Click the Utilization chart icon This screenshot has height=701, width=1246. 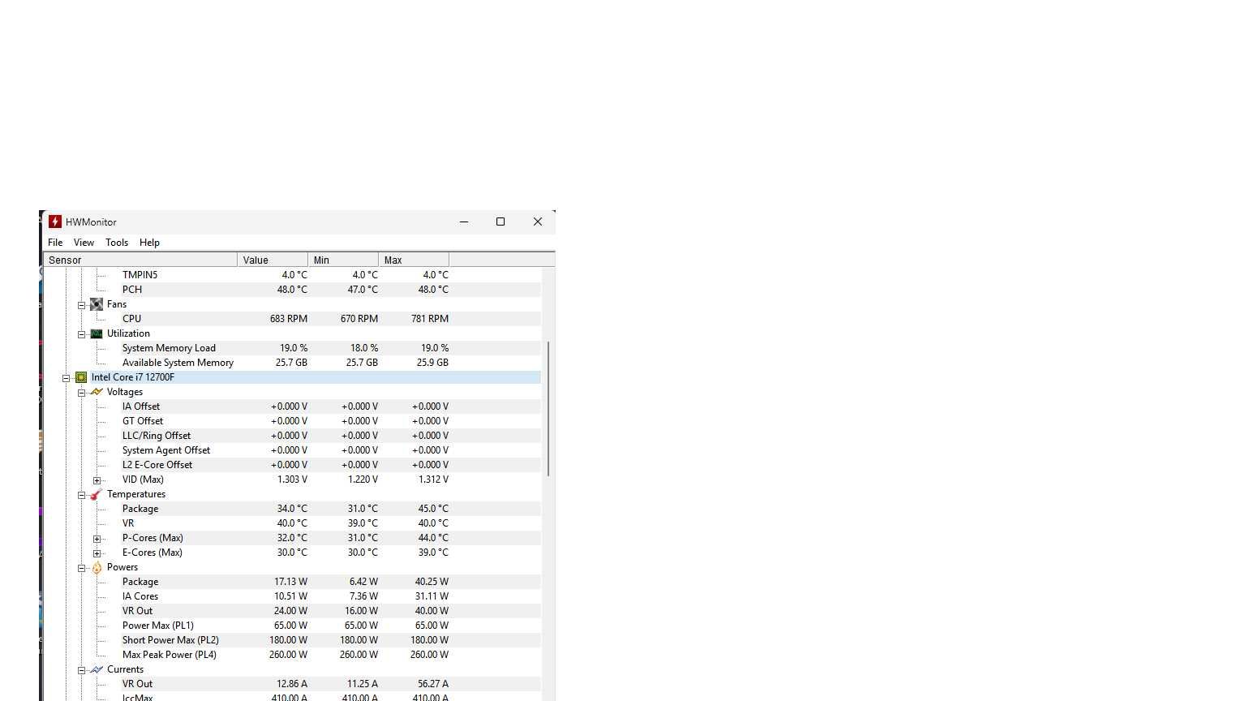97,333
